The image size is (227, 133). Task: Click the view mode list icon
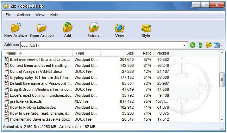217,45
